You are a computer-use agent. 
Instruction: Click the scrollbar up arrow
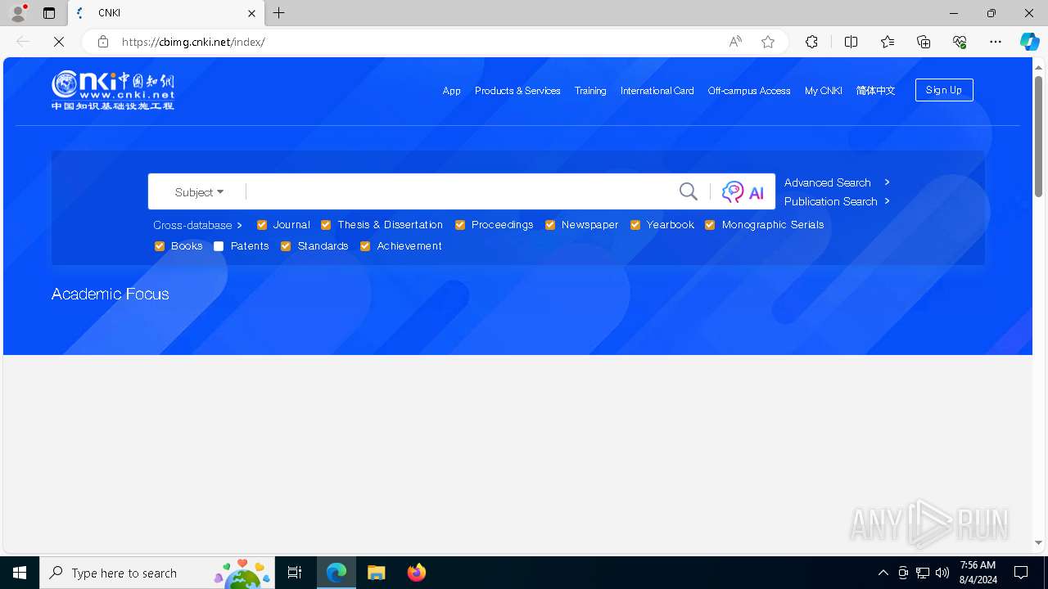click(1039, 67)
